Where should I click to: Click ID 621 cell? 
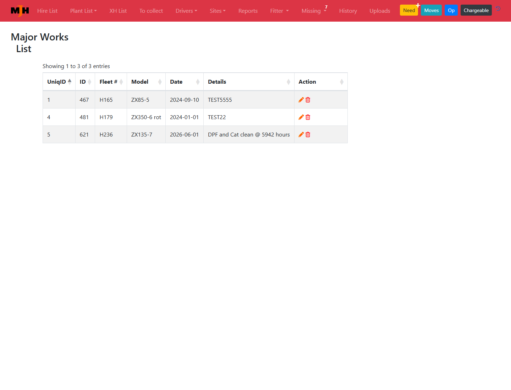85,135
